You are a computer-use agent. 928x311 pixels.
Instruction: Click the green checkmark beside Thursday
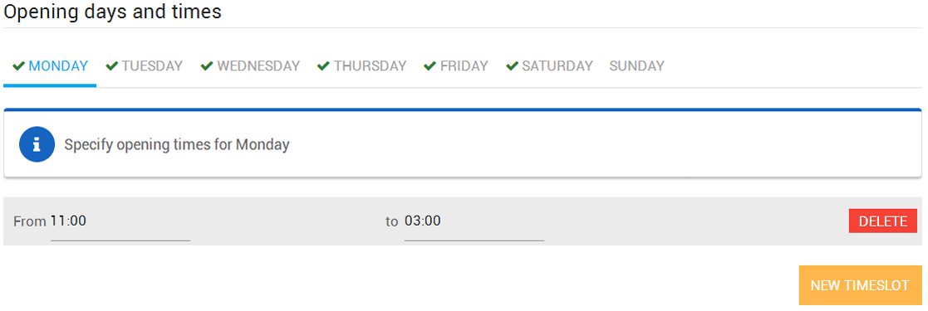(323, 66)
